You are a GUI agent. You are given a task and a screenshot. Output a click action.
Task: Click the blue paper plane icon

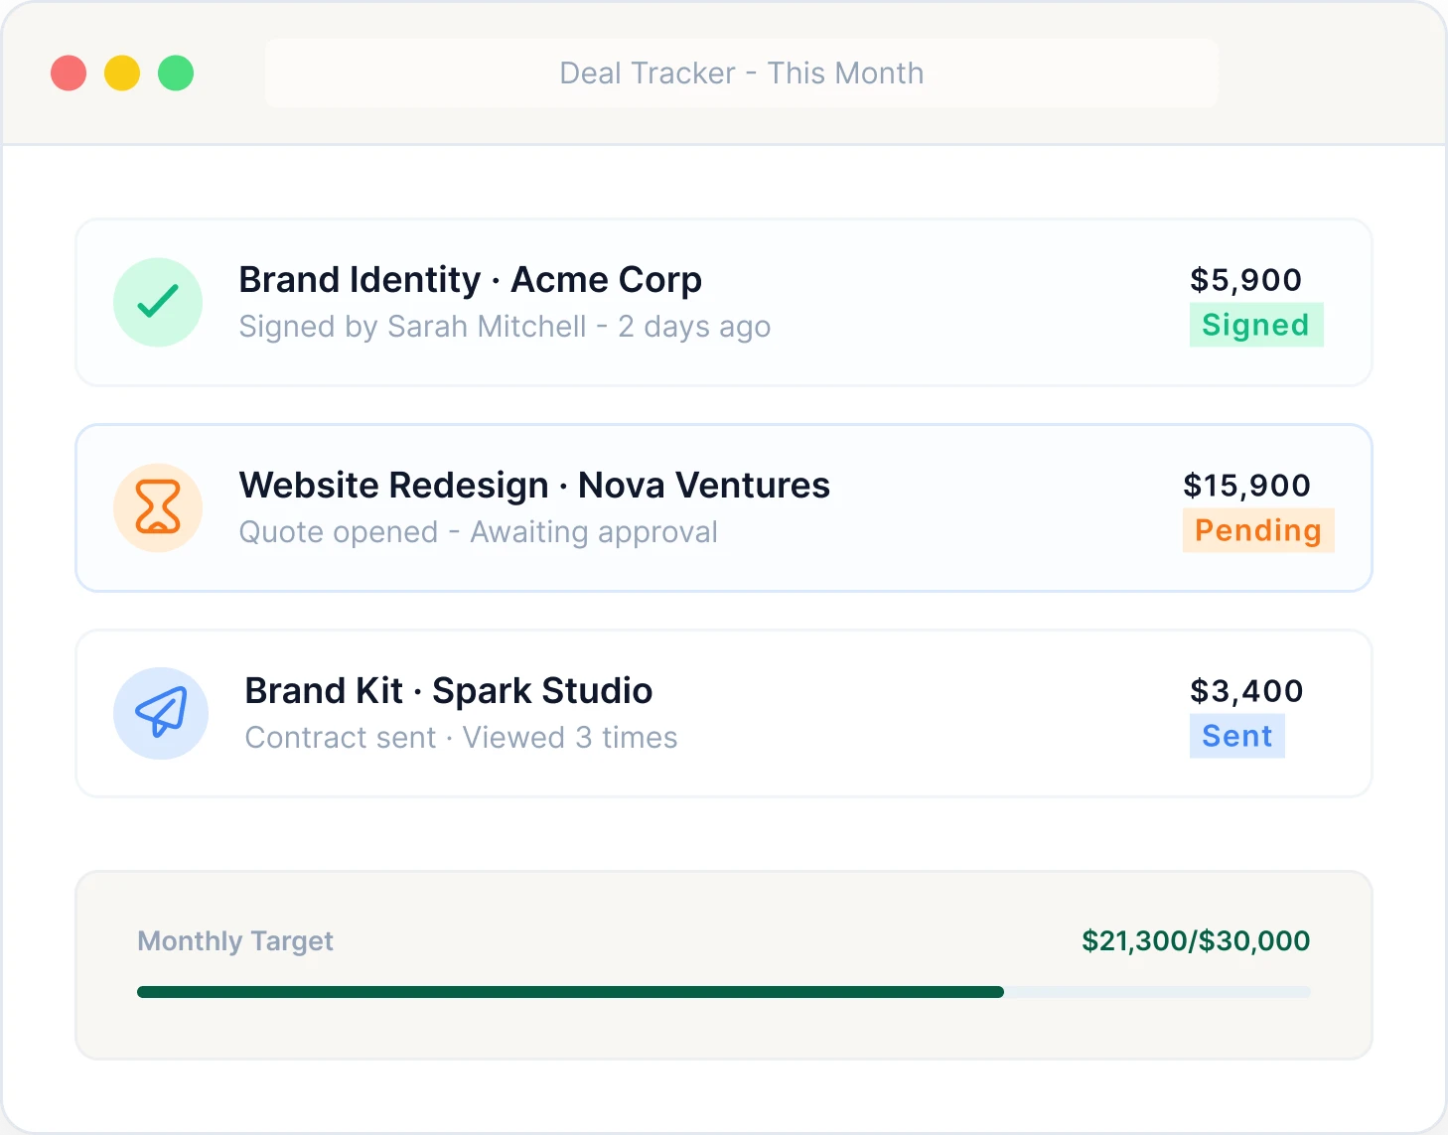[161, 713]
